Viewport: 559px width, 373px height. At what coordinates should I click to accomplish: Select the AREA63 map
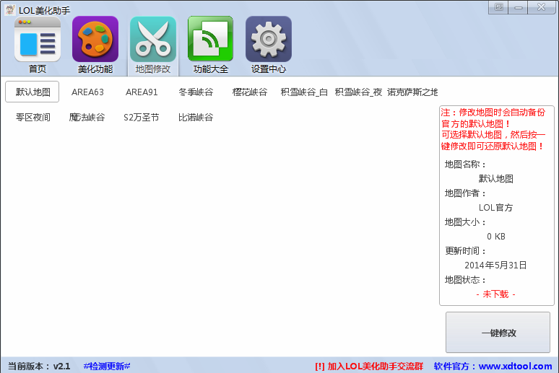coord(87,92)
